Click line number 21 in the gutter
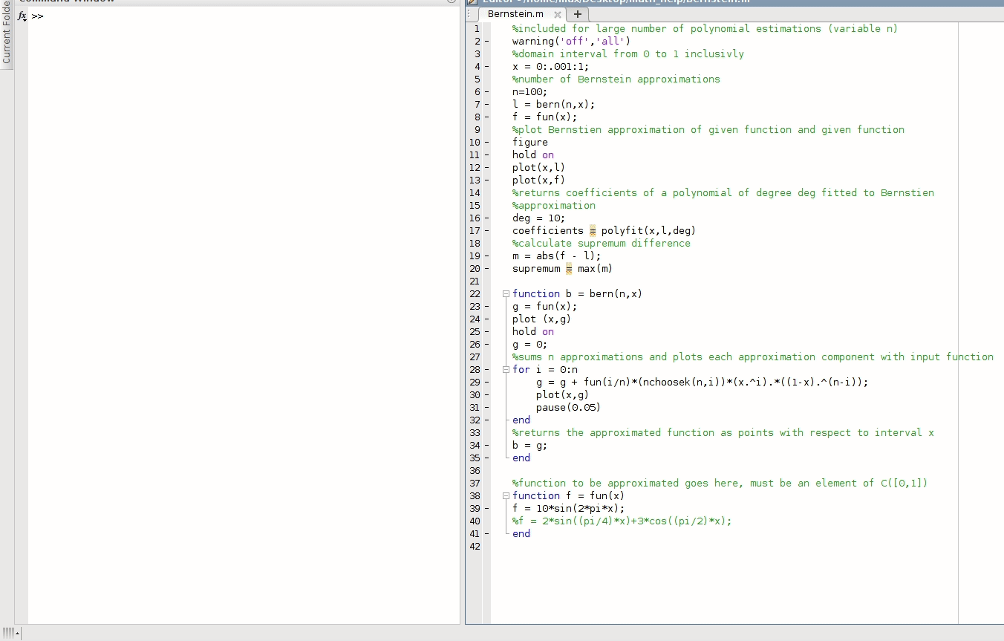 point(475,281)
